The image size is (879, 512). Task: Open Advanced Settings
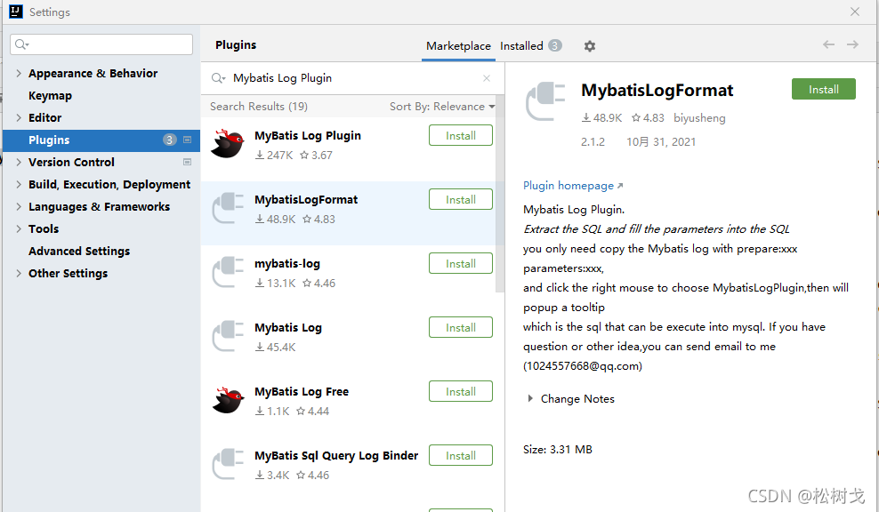tap(79, 251)
